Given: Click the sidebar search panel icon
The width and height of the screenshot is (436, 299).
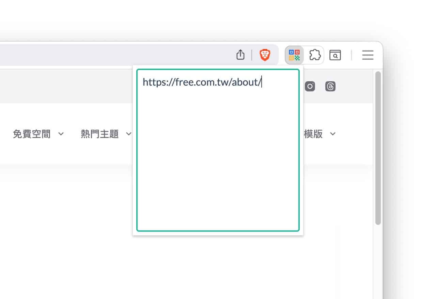Looking at the screenshot, I should coord(335,55).
